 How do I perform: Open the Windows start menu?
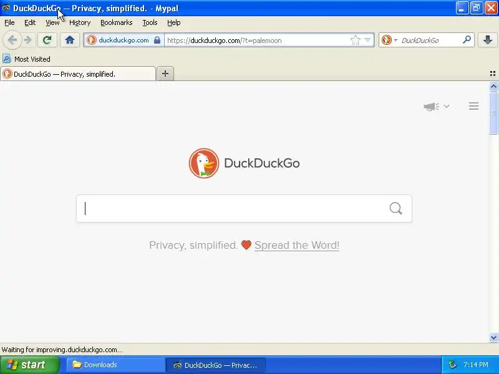click(x=29, y=365)
